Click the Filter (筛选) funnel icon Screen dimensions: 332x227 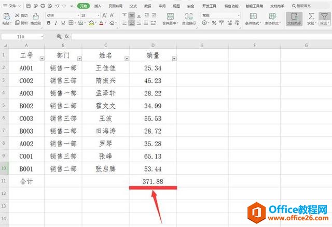coord(324,19)
